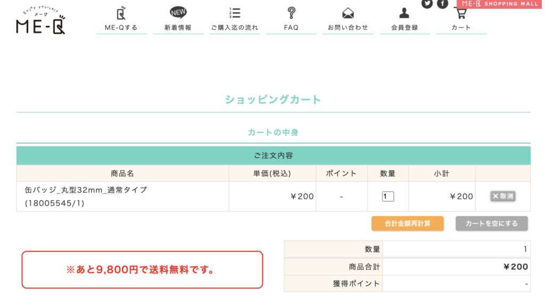Click the 商品合計 summary label

[364, 267]
